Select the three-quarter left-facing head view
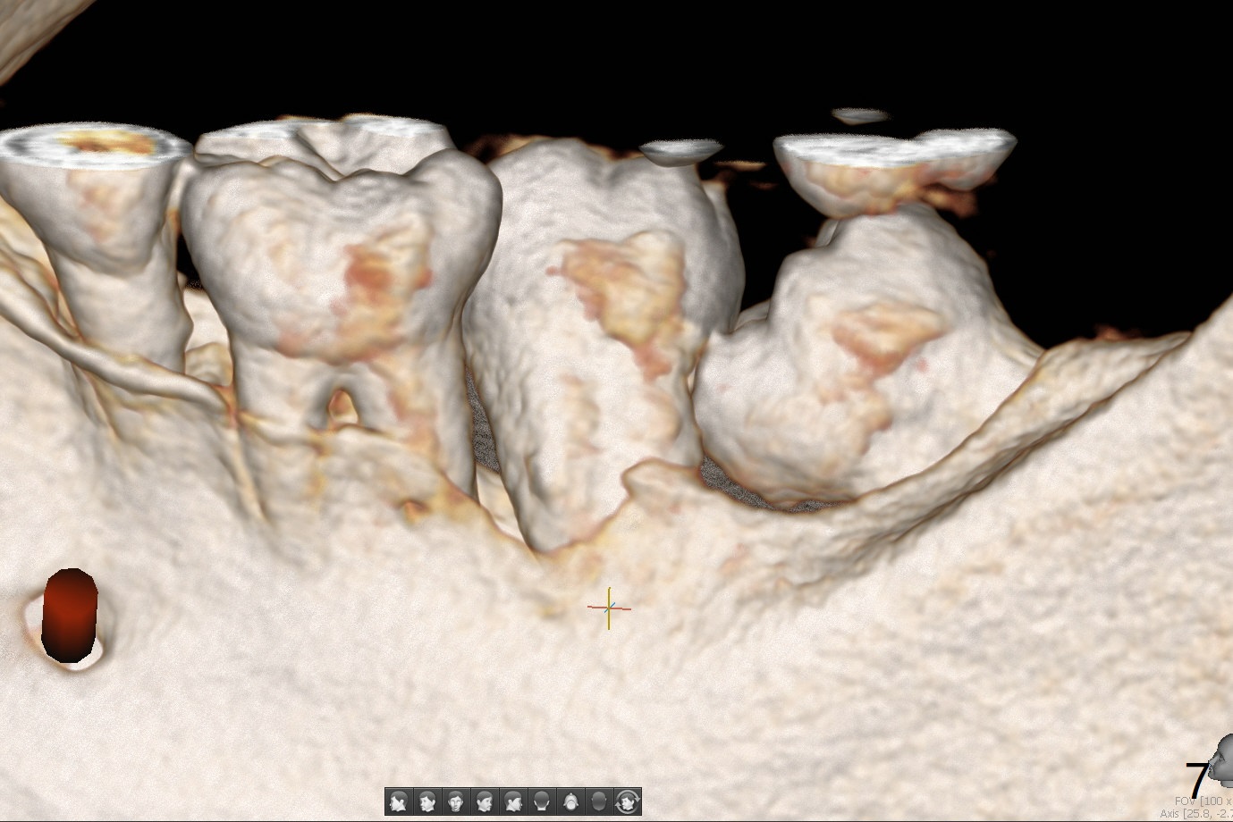1233x822 pixels. 427,801
